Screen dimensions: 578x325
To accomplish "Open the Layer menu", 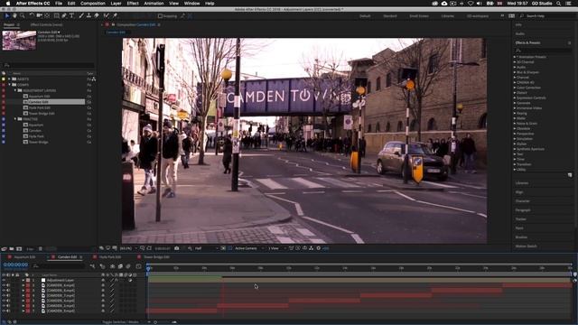I will 117,4.
